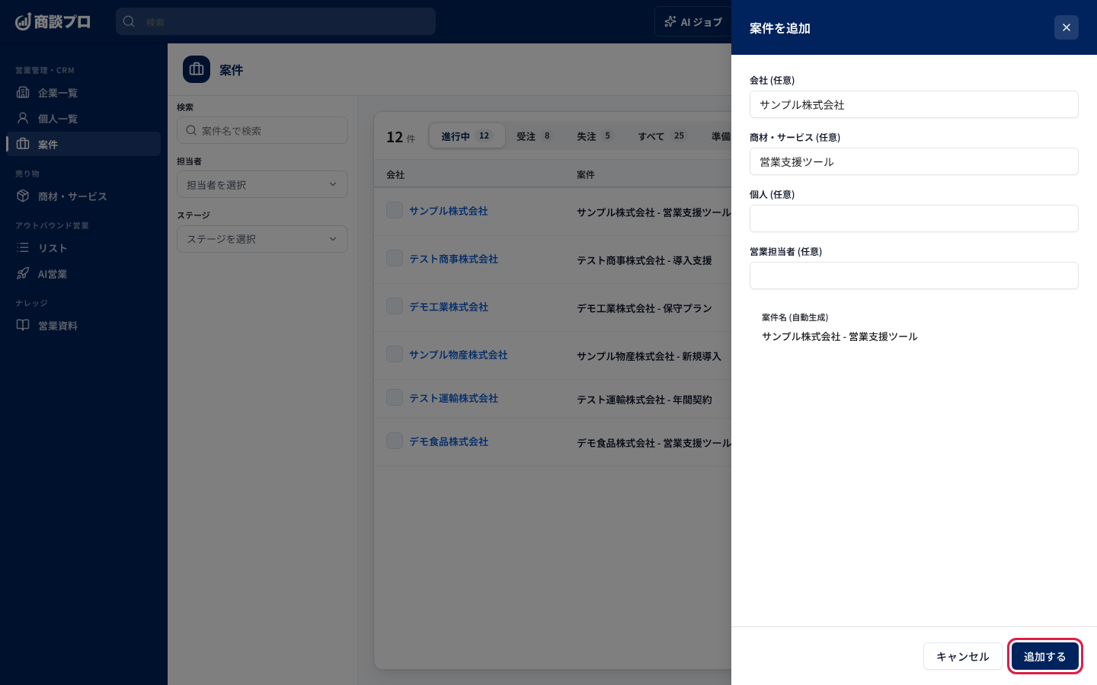This screenshot has height=685, width=1097.
Task: Open 企業一覧 building icon in sidebar
Action: pyautogui.click(x=23, y=92)
